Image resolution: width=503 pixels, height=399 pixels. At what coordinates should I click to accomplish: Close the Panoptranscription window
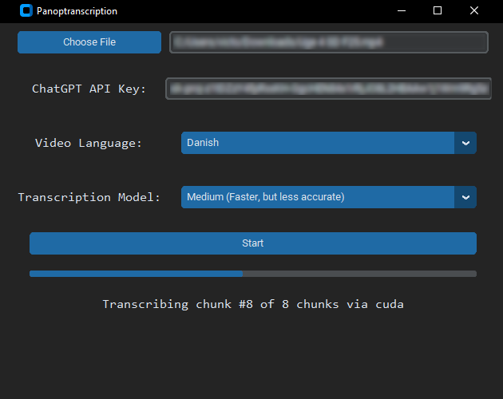click(474, 11)
